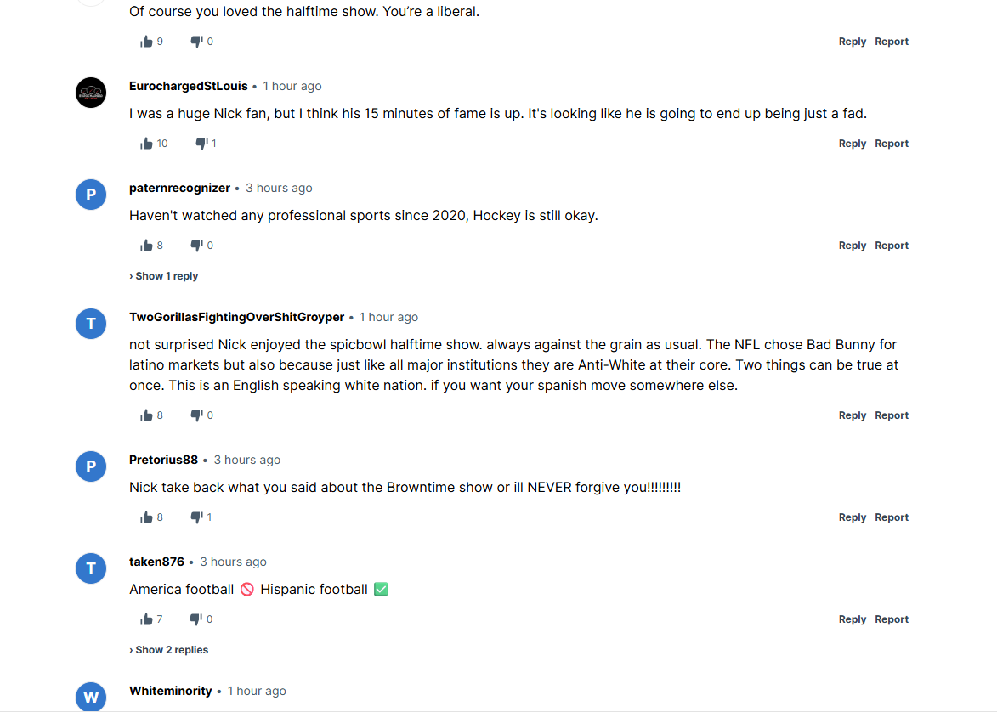This screenshot has width=997, height=712.
Task: Dislike the EurochargedStLouis comment
Action: coord(201,144)
